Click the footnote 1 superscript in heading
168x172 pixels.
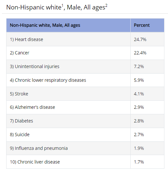point(62,5)
